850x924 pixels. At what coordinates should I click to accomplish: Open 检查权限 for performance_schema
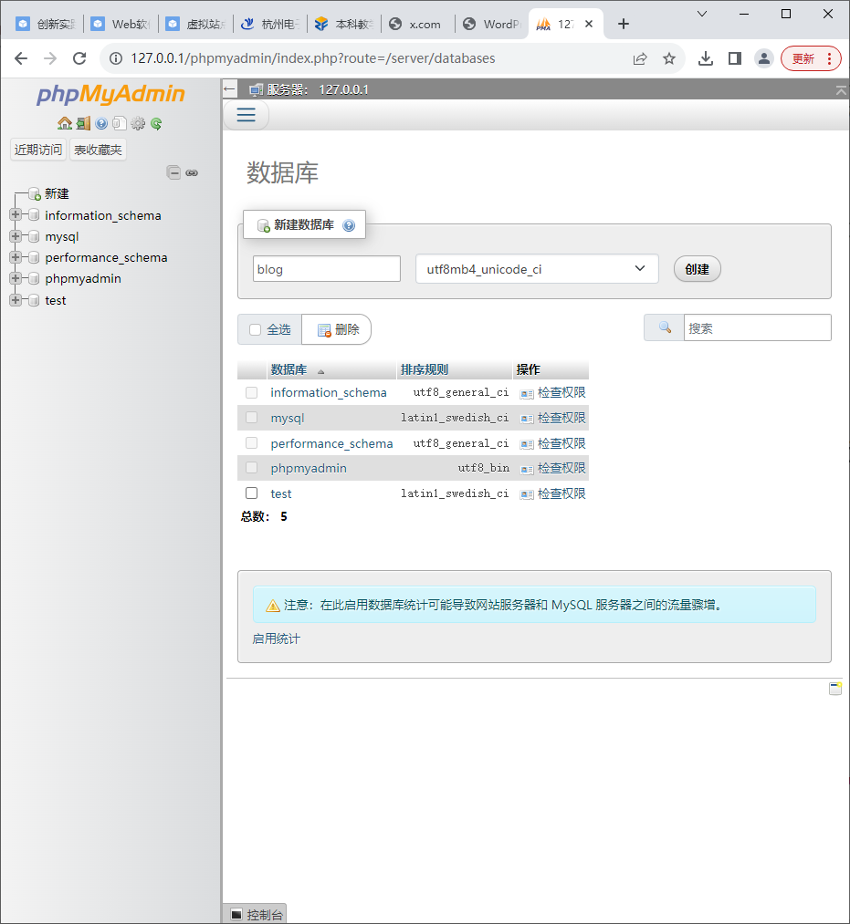click(x=561, y=443)
